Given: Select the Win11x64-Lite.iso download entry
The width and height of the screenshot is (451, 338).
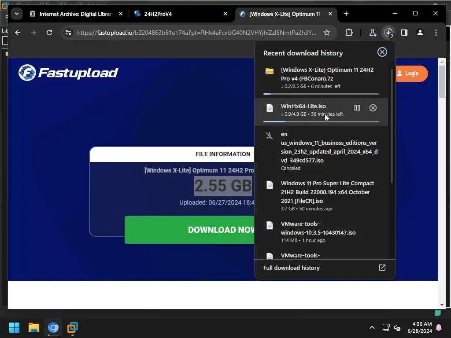Looking at the screenshot, I should [321, 112].
